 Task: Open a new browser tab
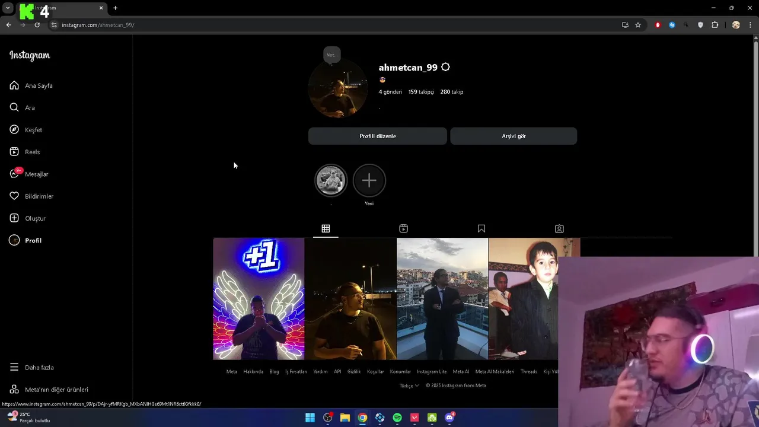tap(115, 8)
